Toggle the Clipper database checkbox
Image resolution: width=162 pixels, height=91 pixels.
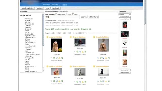(x=66, y=14)
